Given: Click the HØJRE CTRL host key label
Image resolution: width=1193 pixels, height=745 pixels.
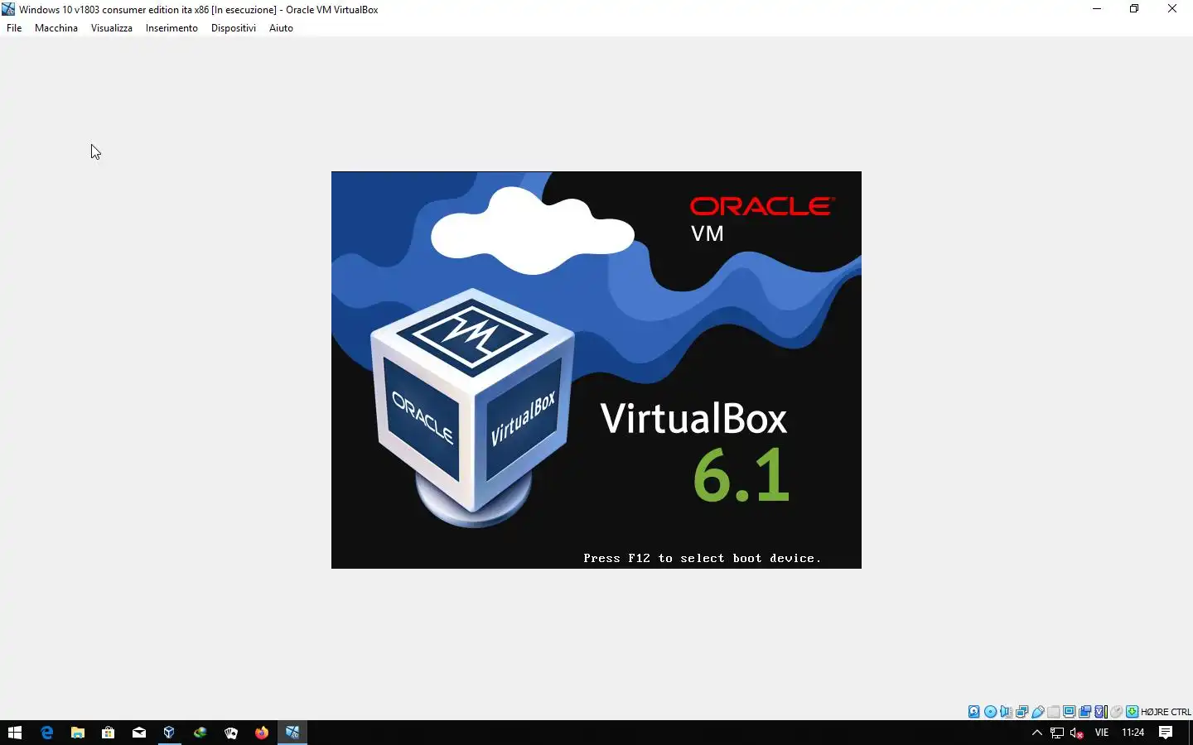Looking at the screenshot, I should coord(1166,712).
